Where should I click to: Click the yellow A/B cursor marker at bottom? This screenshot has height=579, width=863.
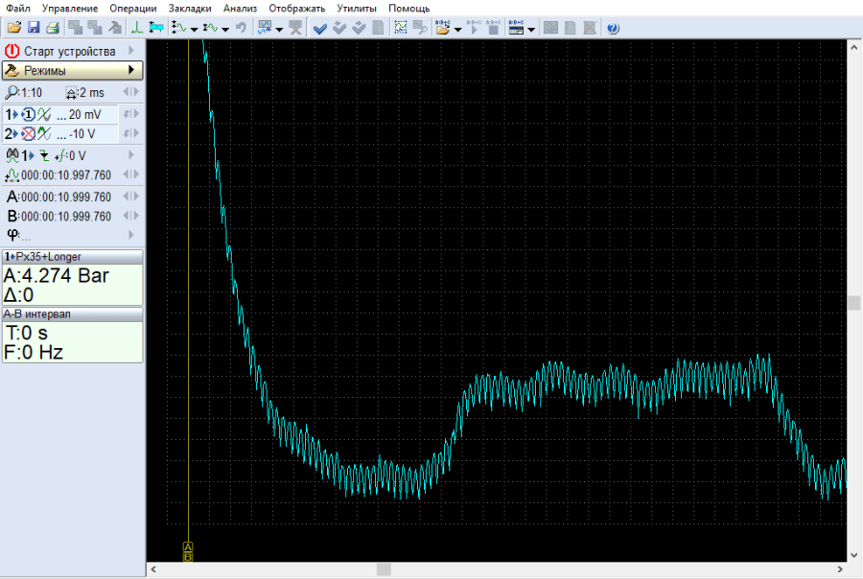(188, 552)
